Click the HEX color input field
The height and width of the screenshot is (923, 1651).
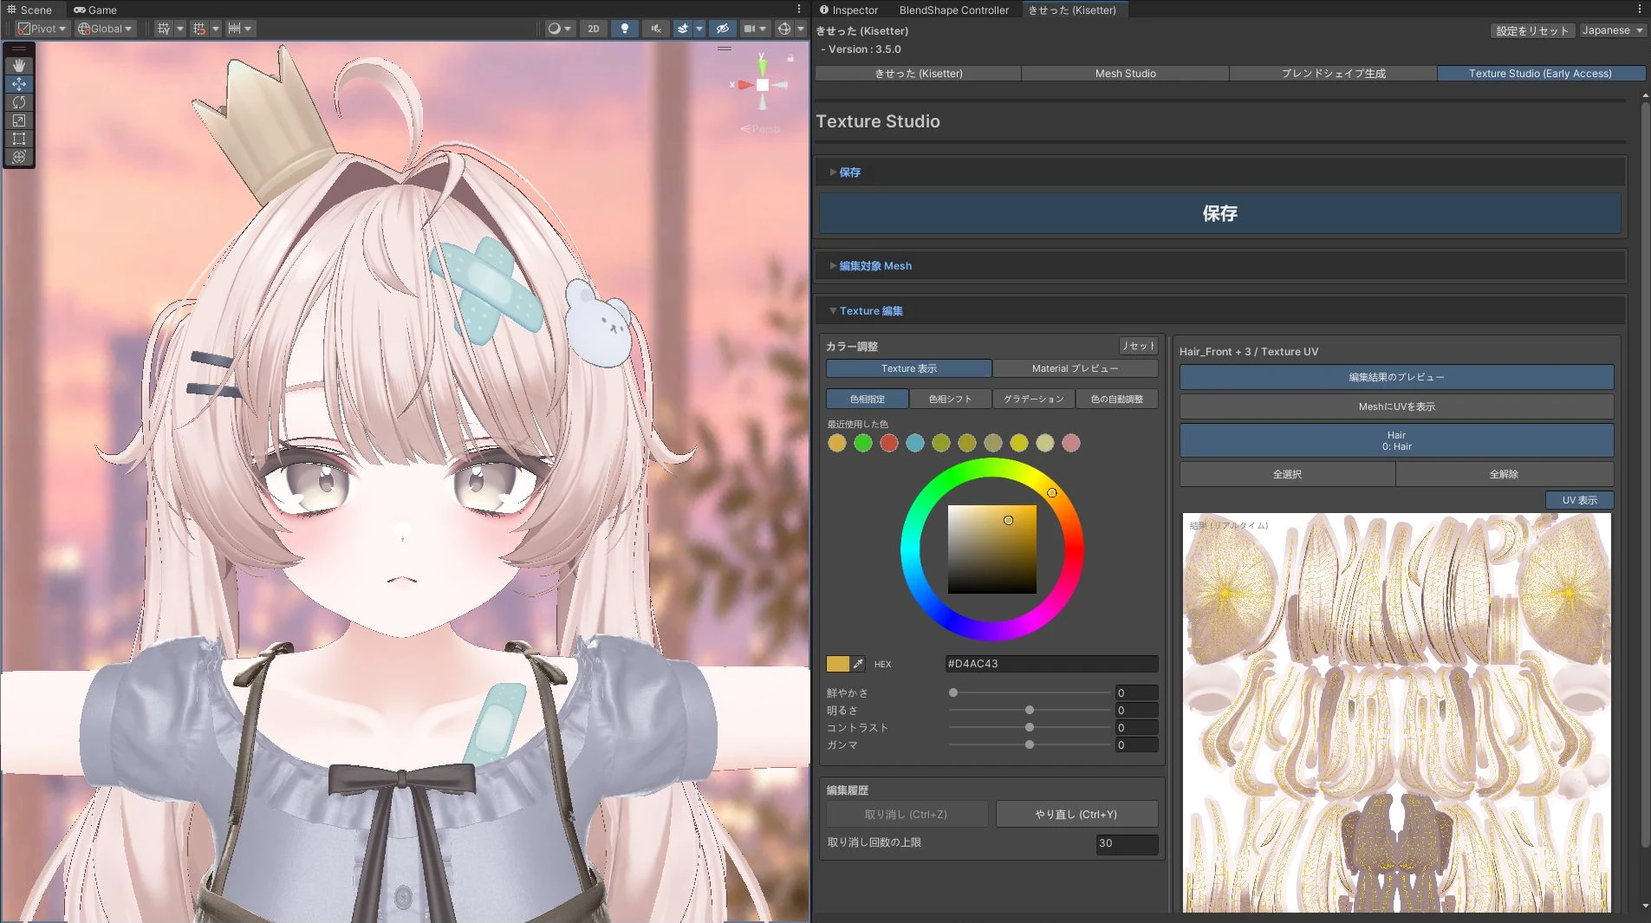[1051, 664]
